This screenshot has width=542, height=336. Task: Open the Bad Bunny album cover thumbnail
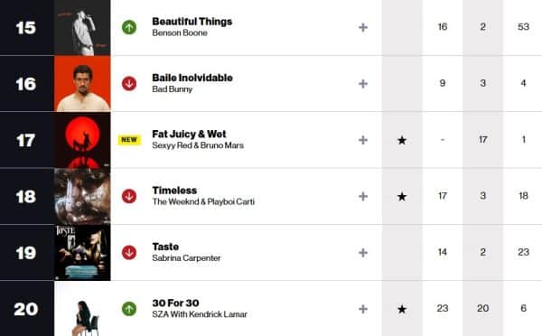[82, 84]
